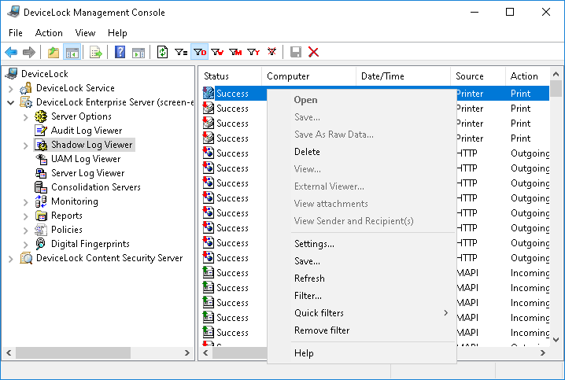
Task: Click the Export list toolbar icon
Action: tap(95, 52)
